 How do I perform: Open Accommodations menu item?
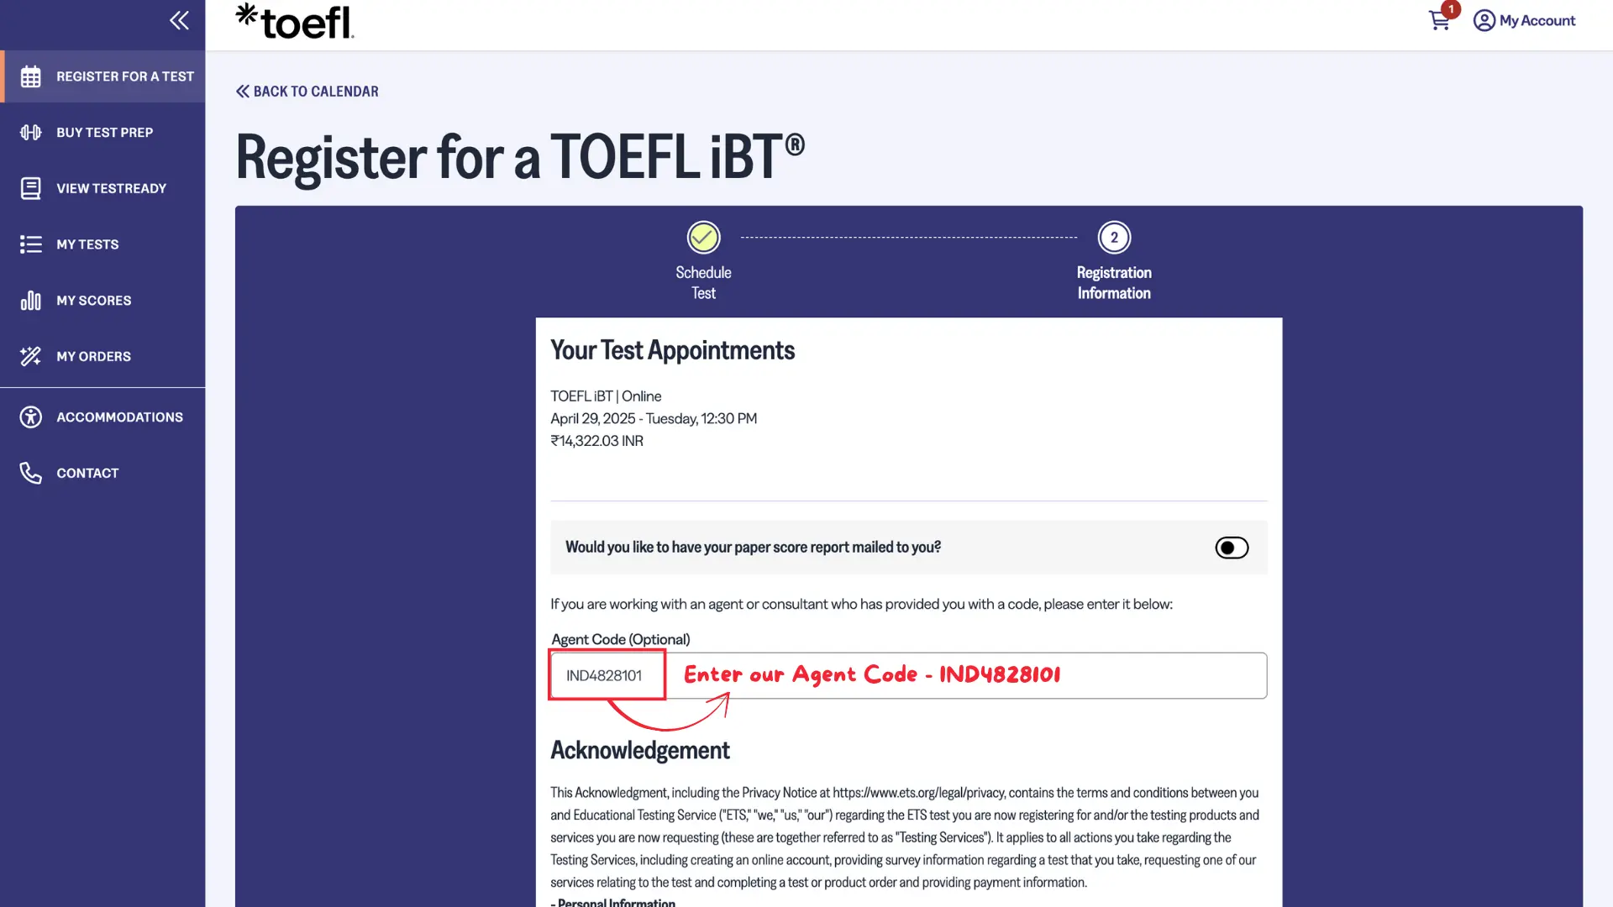click(119, 417)
